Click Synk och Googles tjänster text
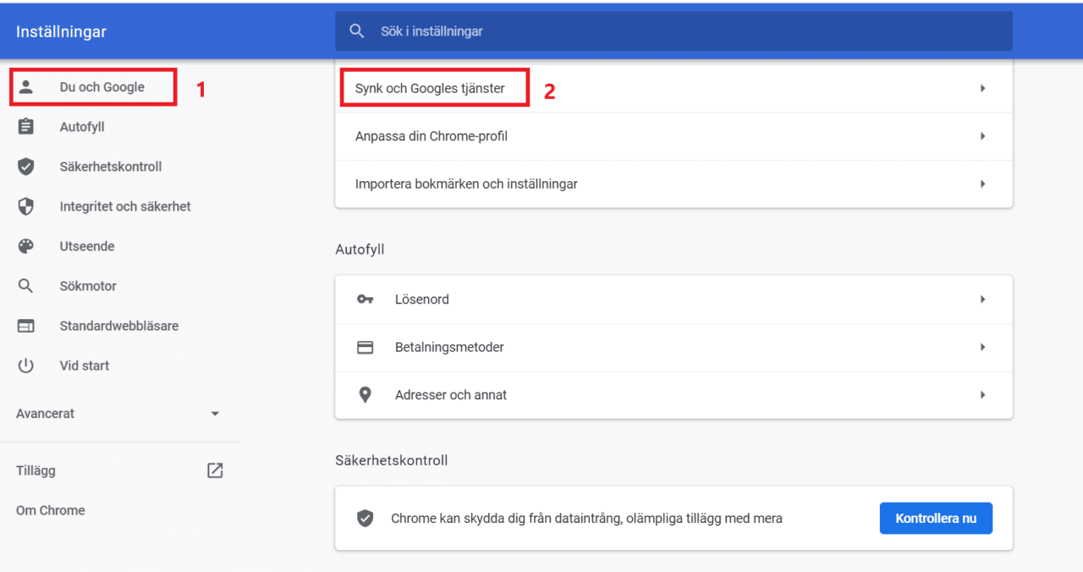 430,88
